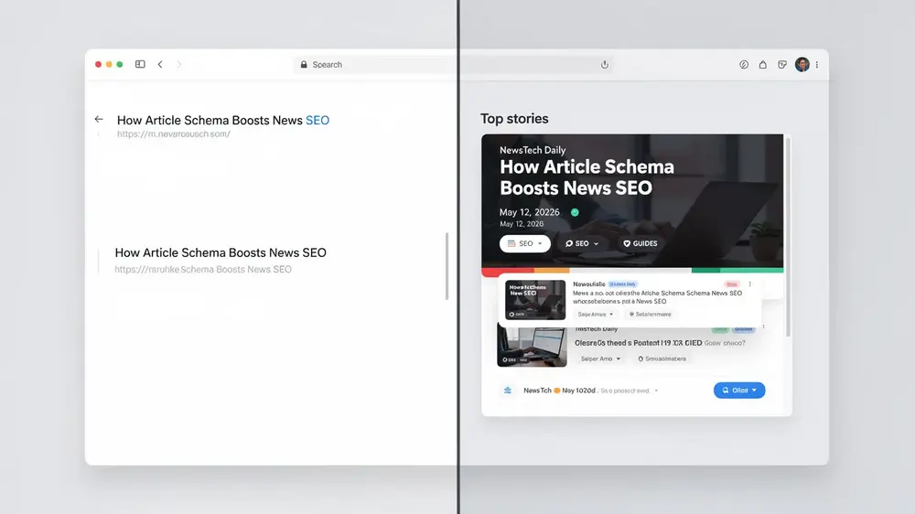915x514 pixels.
Task: Go back using the toolbar chevron
Action: coord(160,64)
